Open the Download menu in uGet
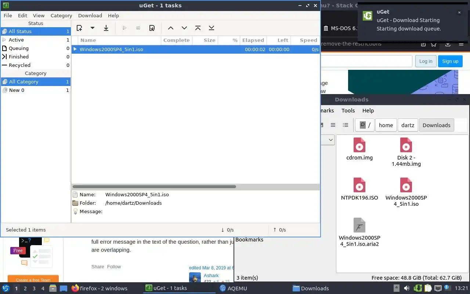This screenshot has height=294, width=470. (x=90, y=15)
